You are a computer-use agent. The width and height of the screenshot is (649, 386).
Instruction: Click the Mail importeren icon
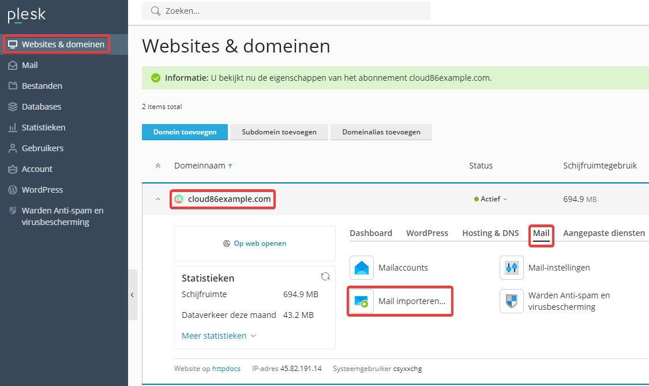[362, 301]
